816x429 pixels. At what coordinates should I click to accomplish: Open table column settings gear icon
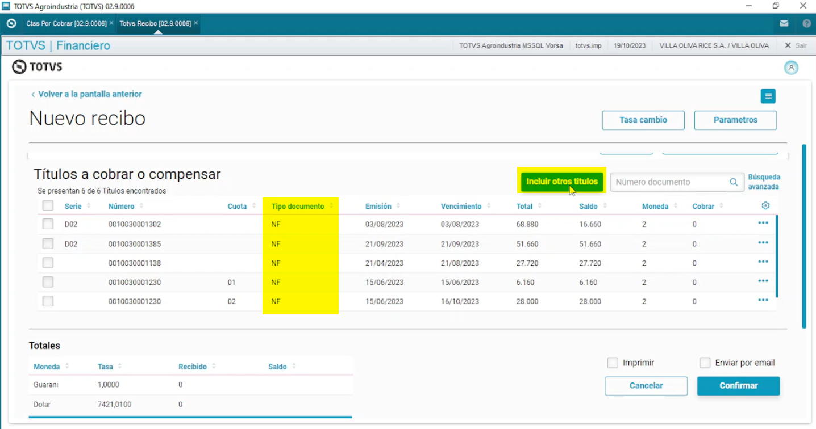click(x=765, y=206)
